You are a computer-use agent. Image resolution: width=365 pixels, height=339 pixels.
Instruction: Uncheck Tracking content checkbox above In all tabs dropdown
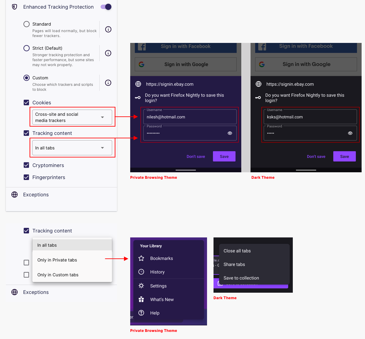[x=26, y=133]
